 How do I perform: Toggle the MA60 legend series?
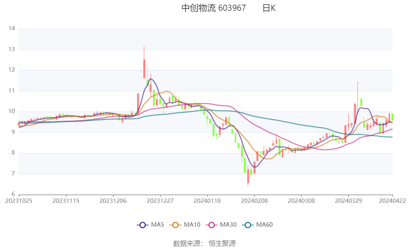click(257, 225)
